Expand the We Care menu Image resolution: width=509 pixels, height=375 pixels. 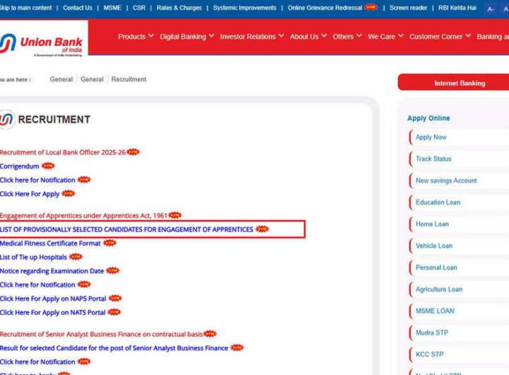click(385, 36)
